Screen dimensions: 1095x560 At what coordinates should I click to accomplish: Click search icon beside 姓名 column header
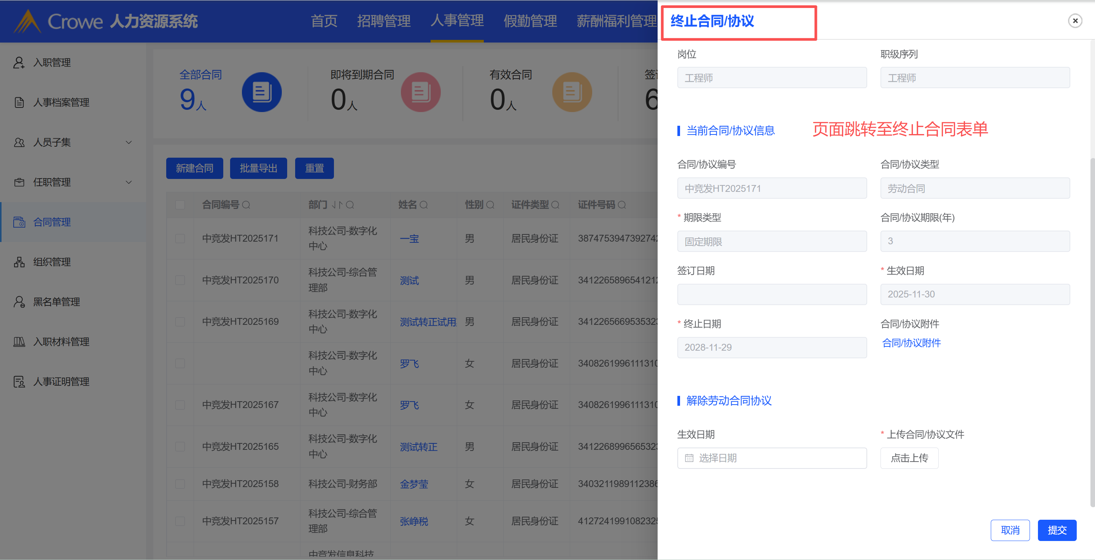(x=423, y=205)
